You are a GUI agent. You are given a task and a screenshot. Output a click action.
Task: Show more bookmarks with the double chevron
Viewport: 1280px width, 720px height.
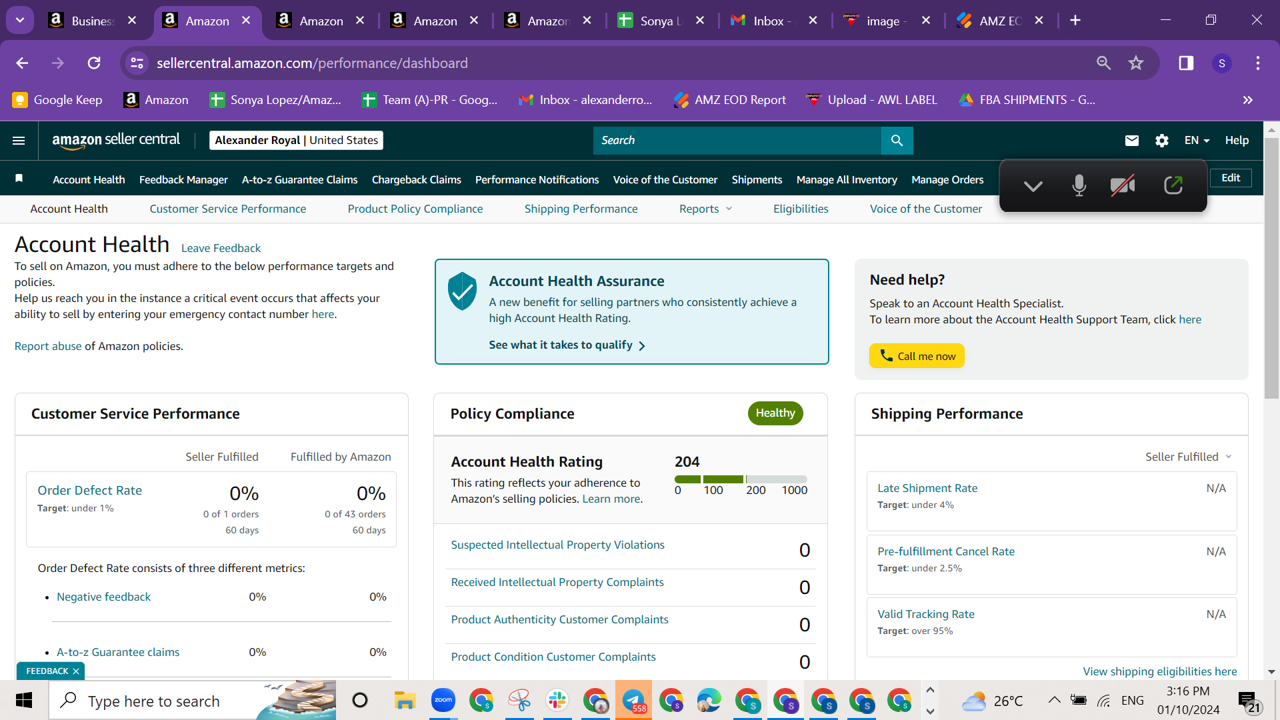click(x=1248, y=100)
